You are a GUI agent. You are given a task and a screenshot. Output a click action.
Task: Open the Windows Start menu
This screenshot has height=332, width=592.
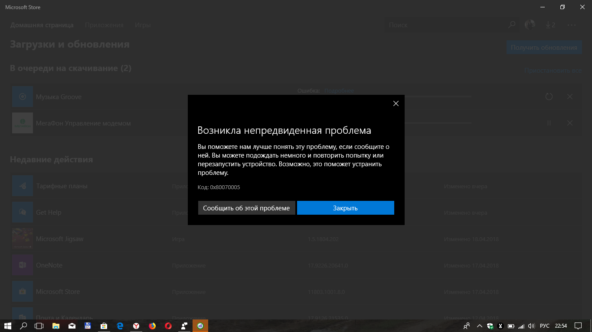tap(8, 326)
